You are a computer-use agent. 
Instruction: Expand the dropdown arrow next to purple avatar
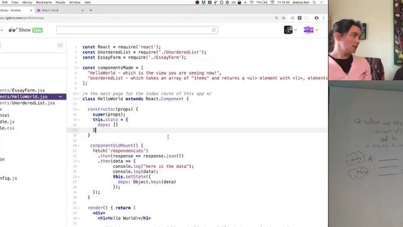[x=317, y=30]
